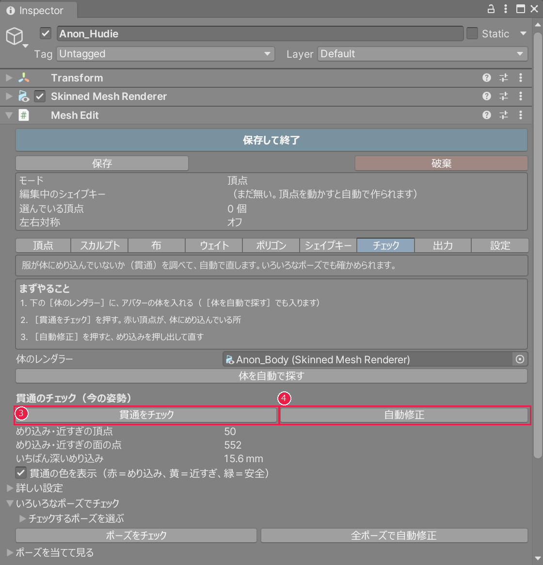
Task: Open Skinned Mesh Renderer presets icon
Action: point(504,96)
